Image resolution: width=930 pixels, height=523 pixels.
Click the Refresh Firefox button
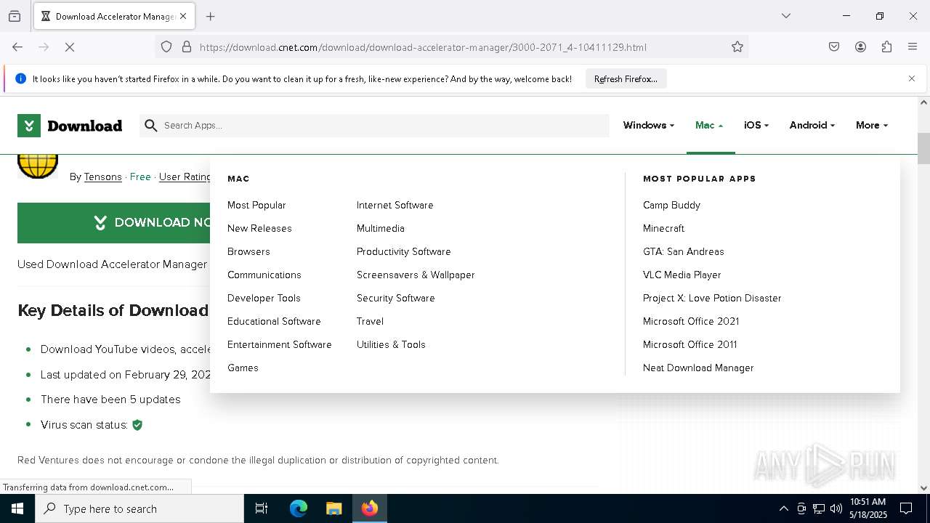(626, 78)
